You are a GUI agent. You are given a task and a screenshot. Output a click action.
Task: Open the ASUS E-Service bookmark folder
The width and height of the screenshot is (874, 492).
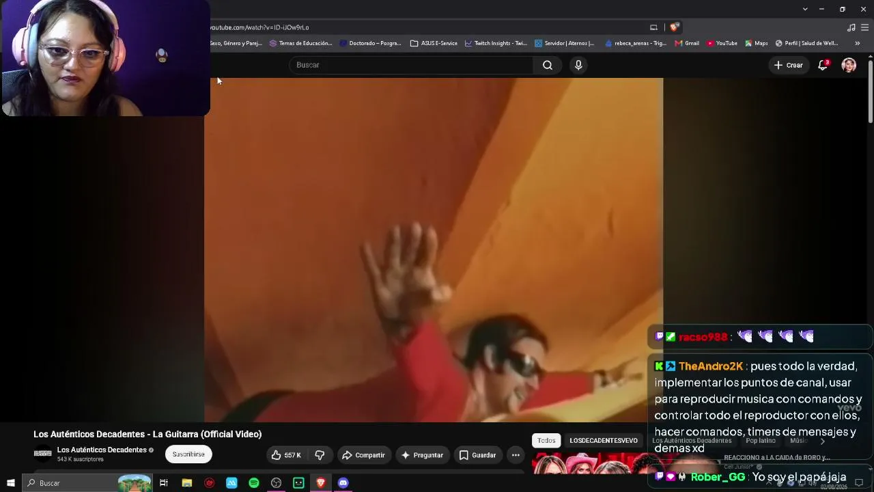[x=434, y=43]
